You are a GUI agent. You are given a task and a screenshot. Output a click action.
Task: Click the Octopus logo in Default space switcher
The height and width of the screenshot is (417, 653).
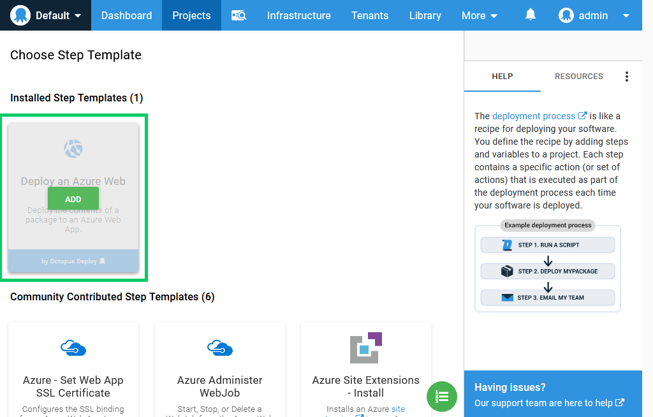[20, 15]
